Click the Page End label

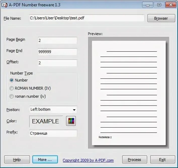tap(14, 51)
